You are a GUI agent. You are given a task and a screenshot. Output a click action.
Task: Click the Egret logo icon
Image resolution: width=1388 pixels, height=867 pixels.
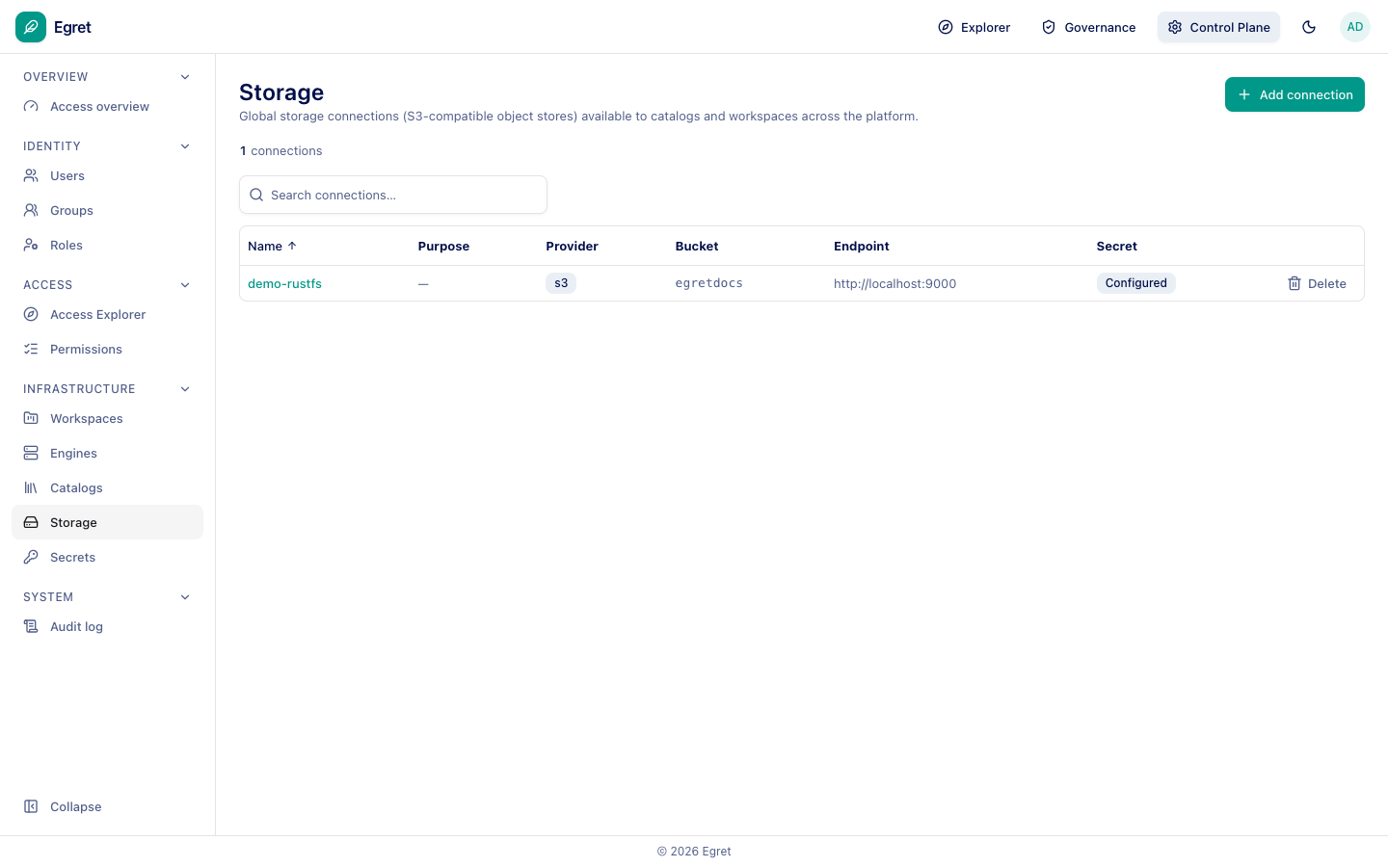pos(31,27)
